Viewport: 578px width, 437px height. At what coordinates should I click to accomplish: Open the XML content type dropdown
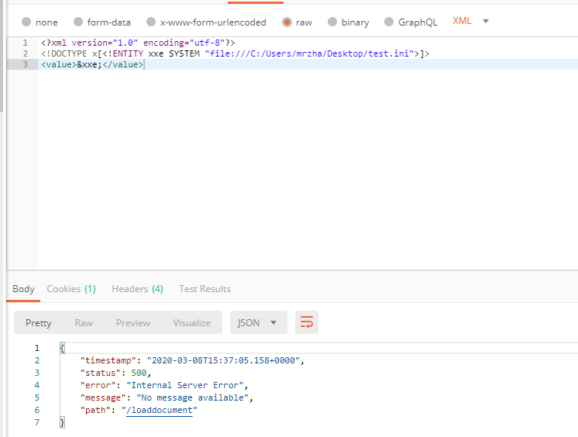pyautogui.click(x=471, y=21)
